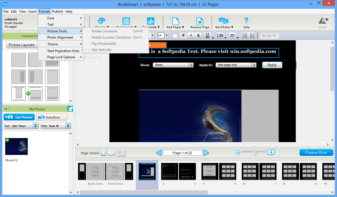Expand the Theme submenu
Screen dimensions: 337x197
click(x=61, y=44)
